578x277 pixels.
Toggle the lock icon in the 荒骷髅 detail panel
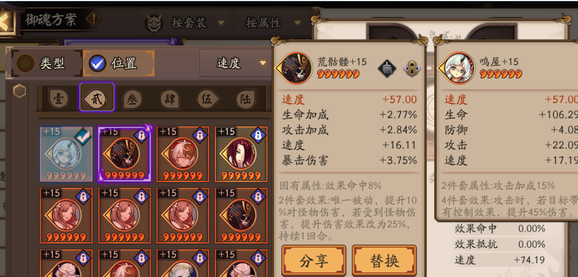[x=412, y=69]
